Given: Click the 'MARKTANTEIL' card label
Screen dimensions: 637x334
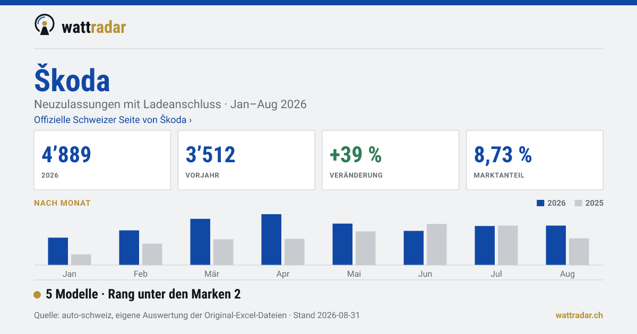Looking at the screenshot, I should coord(499,175).
